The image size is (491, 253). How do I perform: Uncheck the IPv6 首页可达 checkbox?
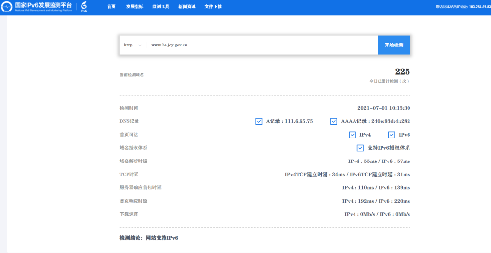pos(392,135)
